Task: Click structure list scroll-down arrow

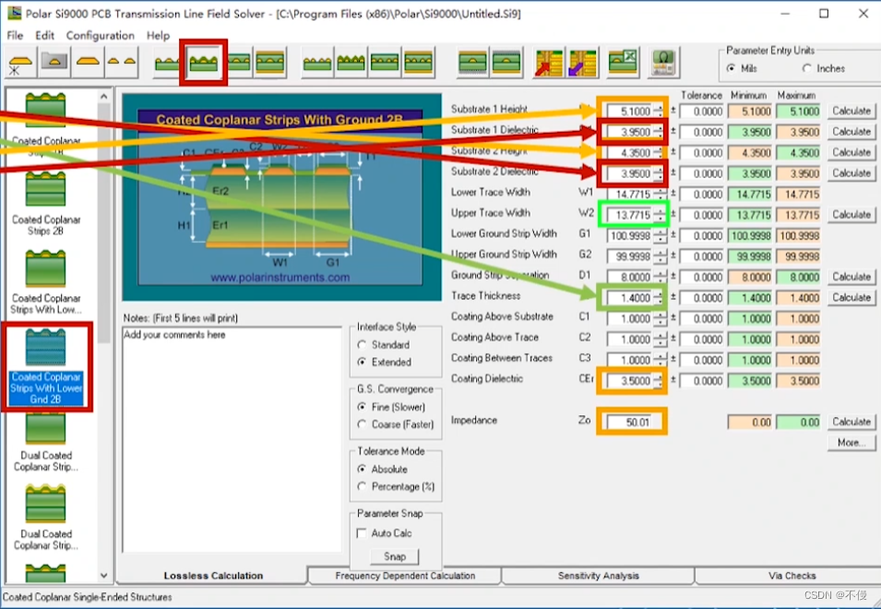Action: 104,575
